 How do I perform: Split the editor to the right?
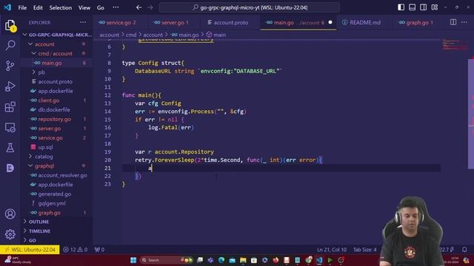click(x=453, y=22)
